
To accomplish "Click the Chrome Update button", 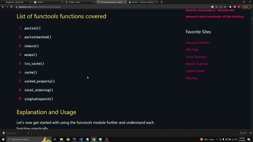I will pyautogui.click(x=246, y=7).
